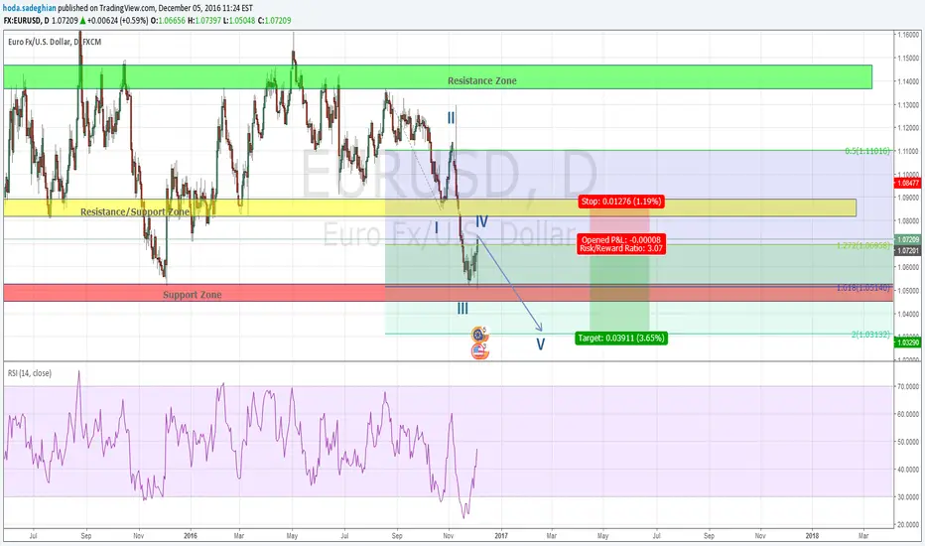Viewport: 925px width, 546px height.
Task: Click the C:1.07209 close price value
Action: [274, 20]
